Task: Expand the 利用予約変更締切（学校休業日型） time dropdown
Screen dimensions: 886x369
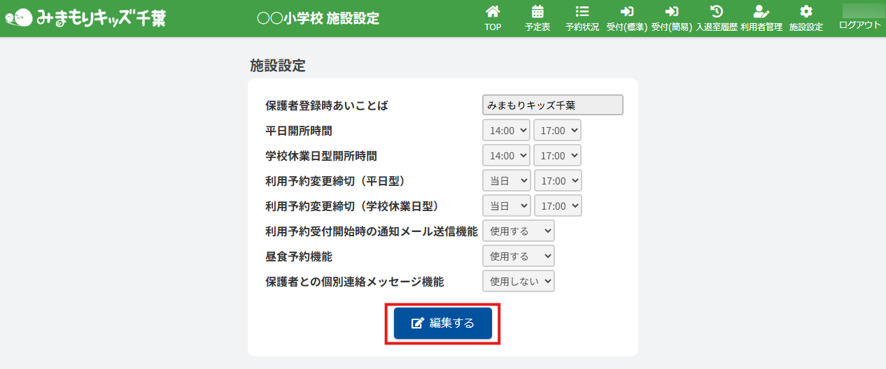Action: coord(558,206)
